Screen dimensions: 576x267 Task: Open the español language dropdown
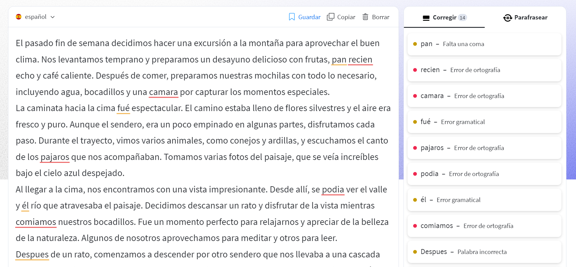tap(35, 17)
